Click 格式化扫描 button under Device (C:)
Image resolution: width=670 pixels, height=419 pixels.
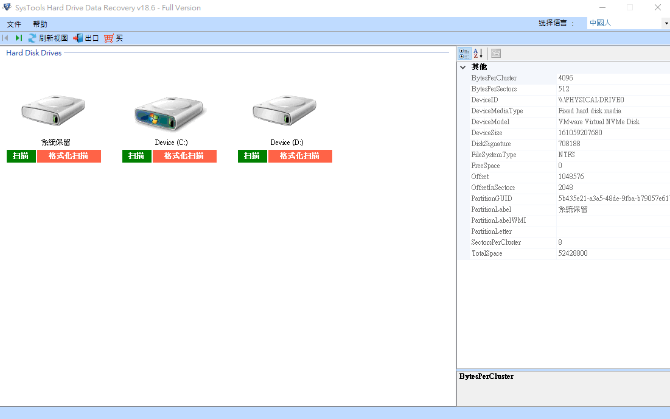184,156
